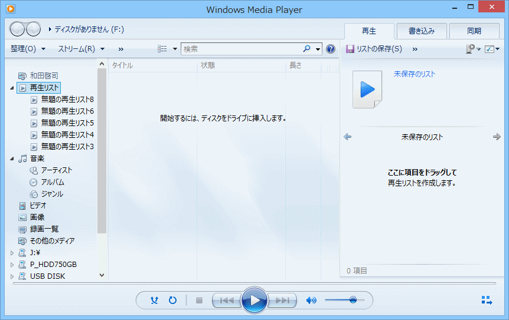Open playlist 無題の再生リスト8

tap(63, 100)
